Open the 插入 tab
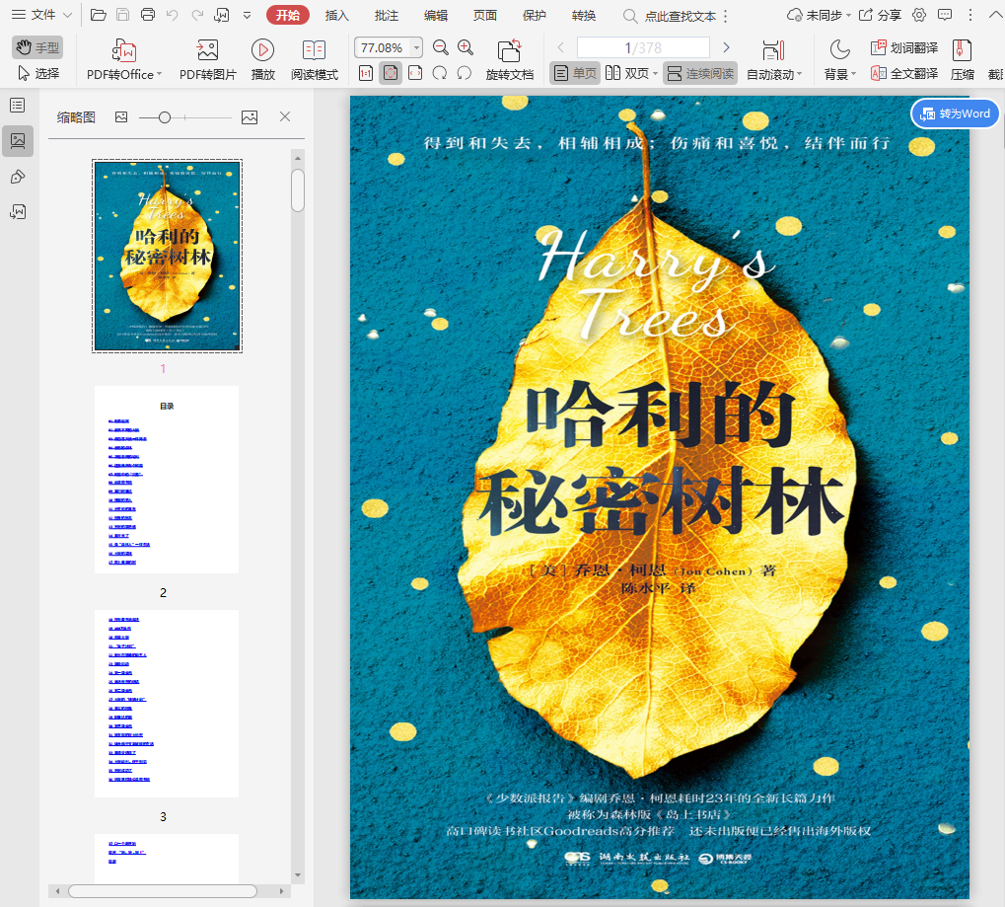The image size is (1005, 907). coord(337,15)
